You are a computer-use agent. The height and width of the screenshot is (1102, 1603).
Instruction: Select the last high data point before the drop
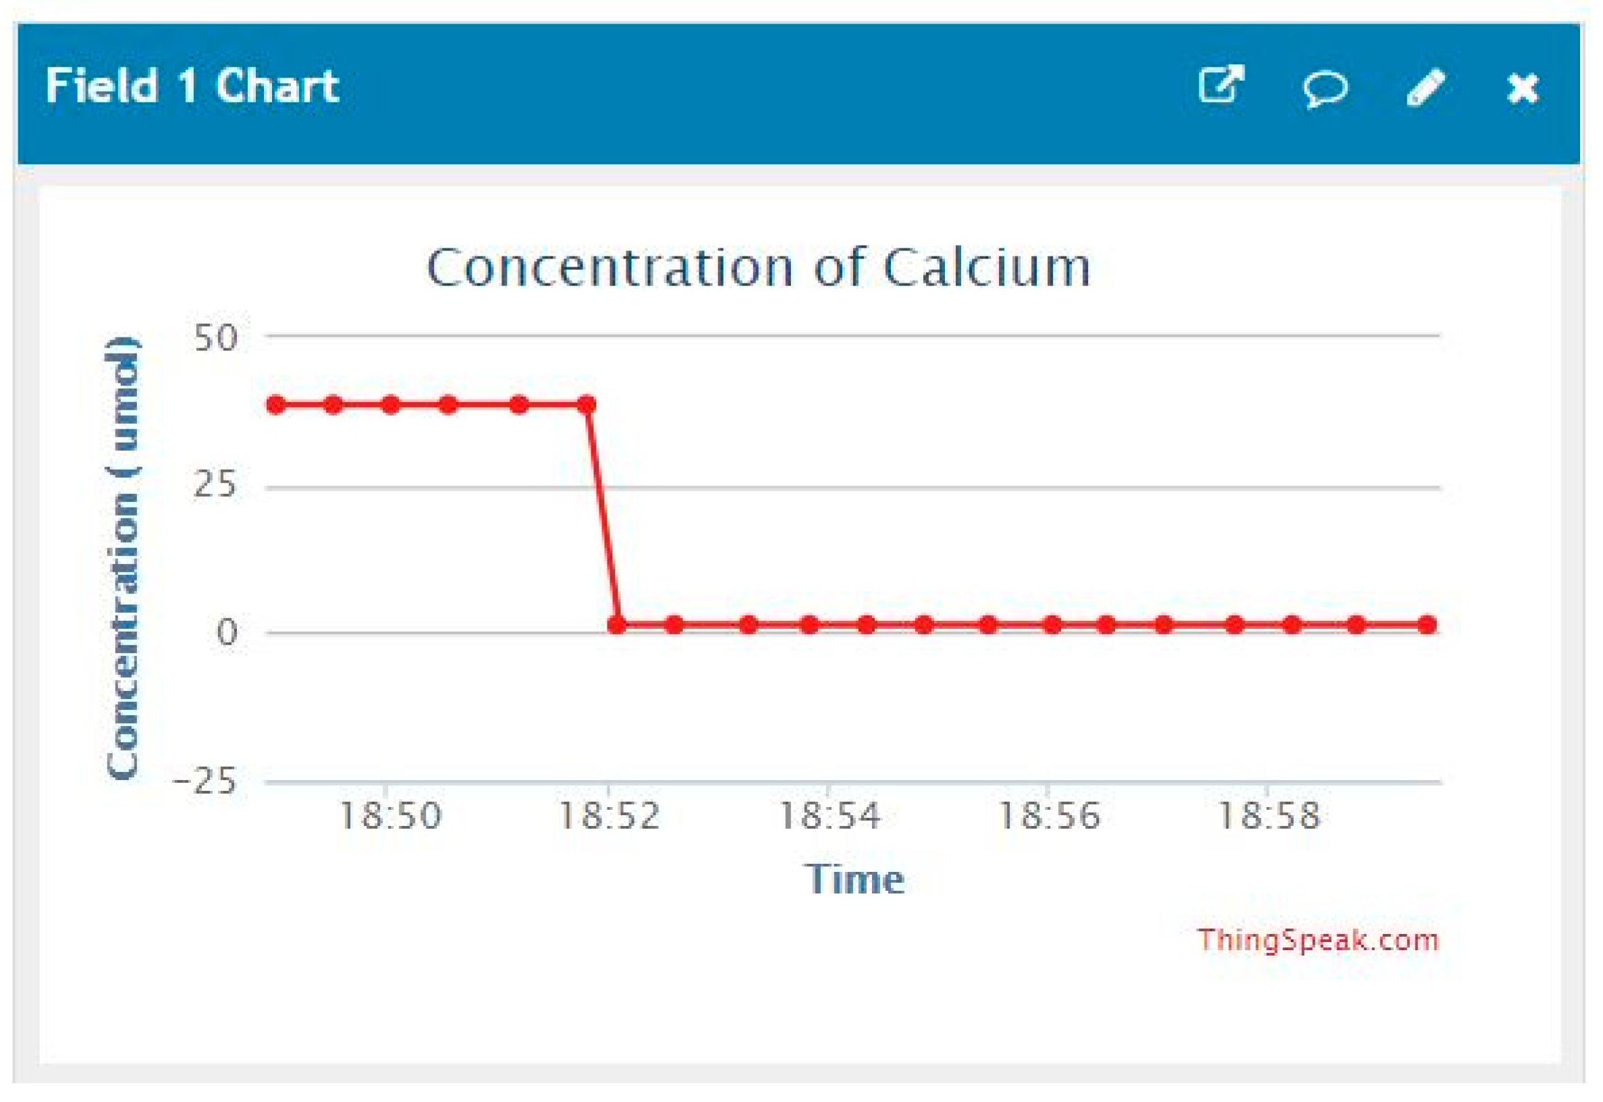click(587, 406)
